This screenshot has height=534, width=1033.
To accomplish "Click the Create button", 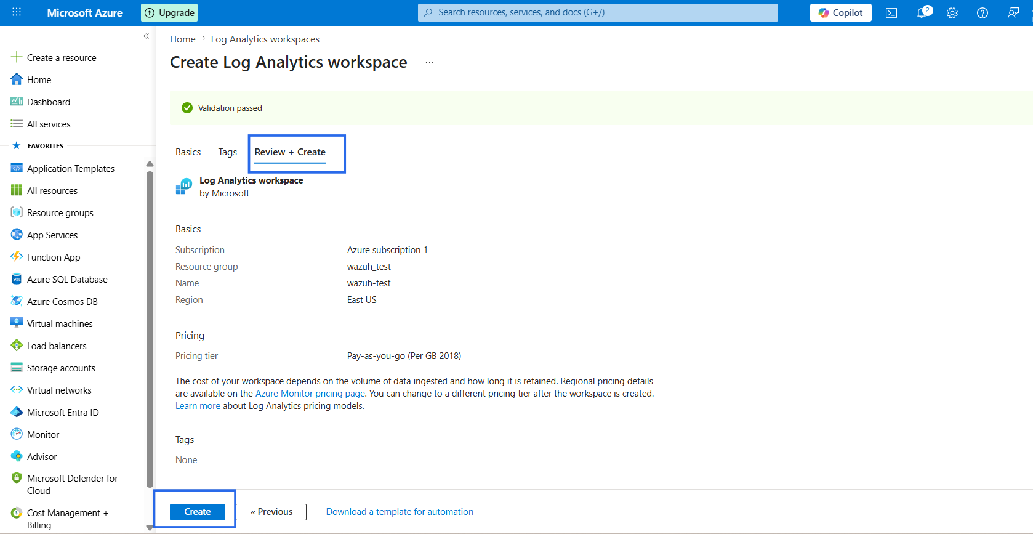I will 198,512.
